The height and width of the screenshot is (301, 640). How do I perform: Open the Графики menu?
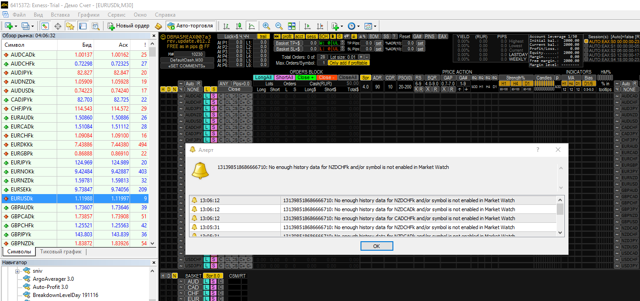[x=88, y=14]
